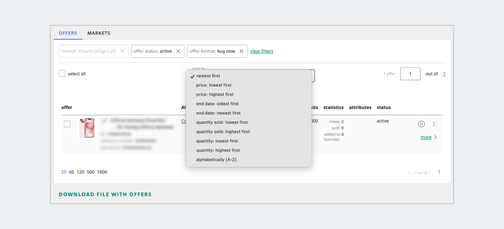Check the iPhone offer row checkbox

pyautogui.click(x=67, y=124)
